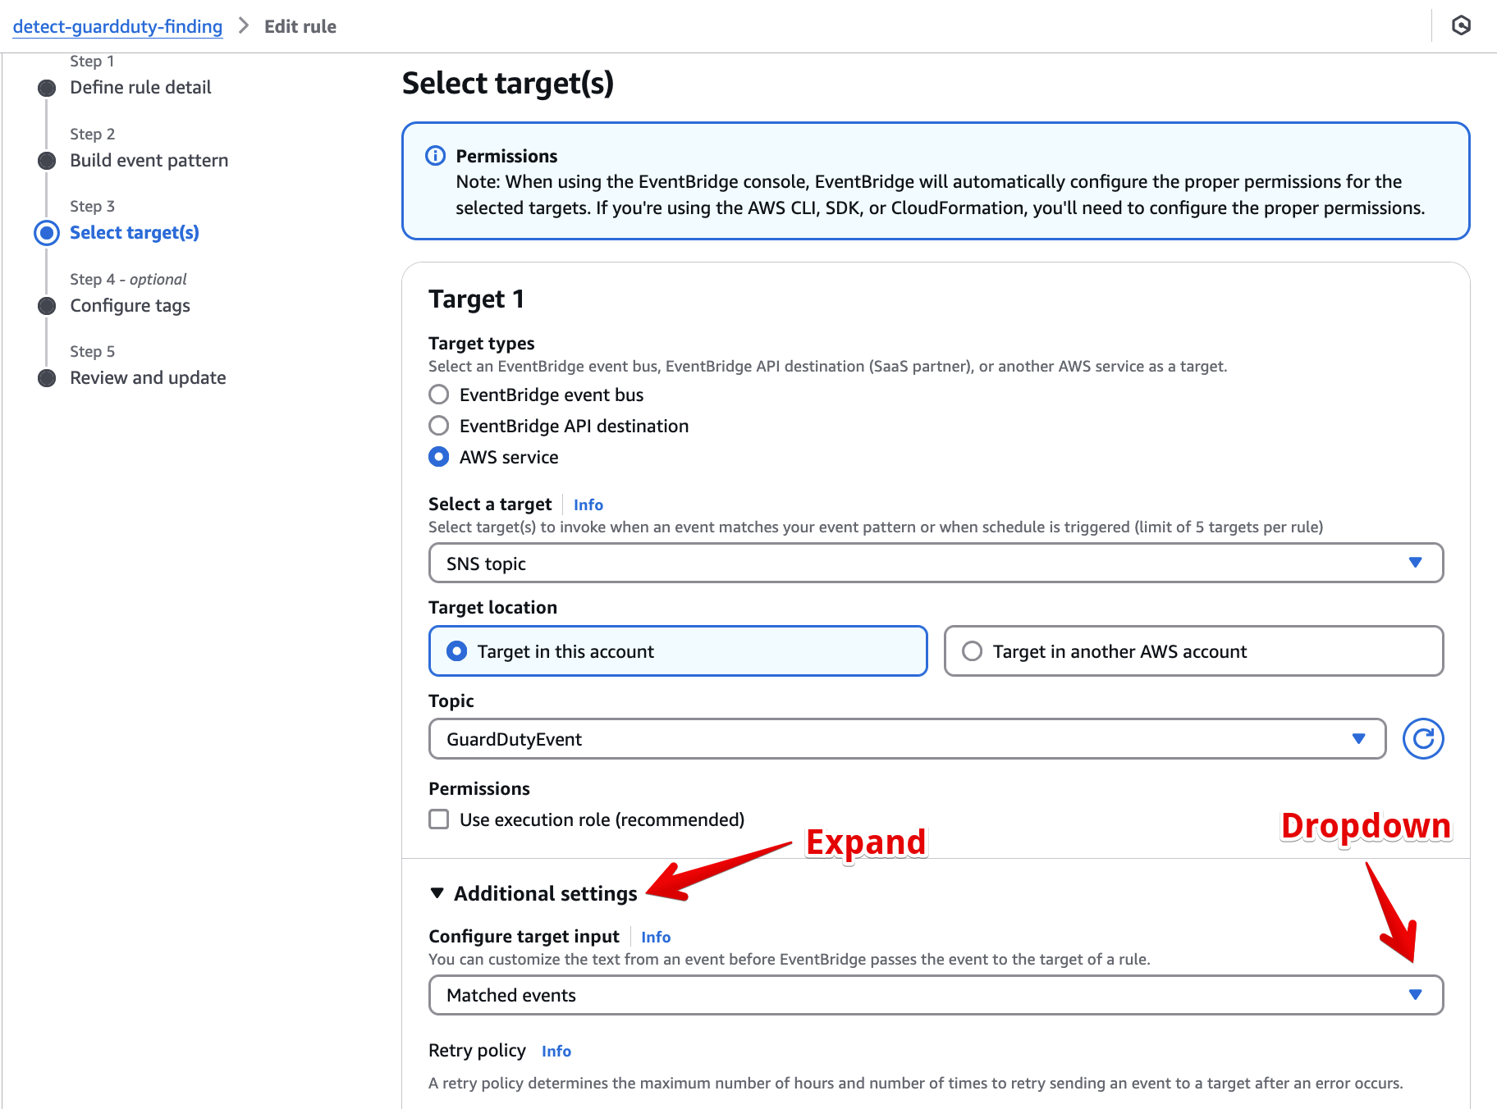
Task: Select the AWS service radio button
Action: pyautogui.click(x=439, y=457)
